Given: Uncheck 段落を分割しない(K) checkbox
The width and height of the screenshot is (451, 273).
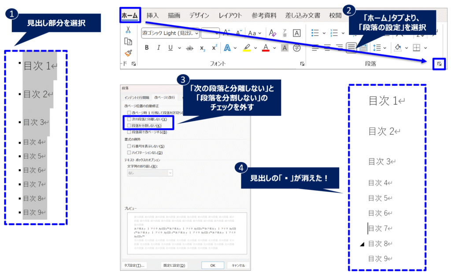Looking at the screenshot, I should pyautogui.click(x=129, y=125).
